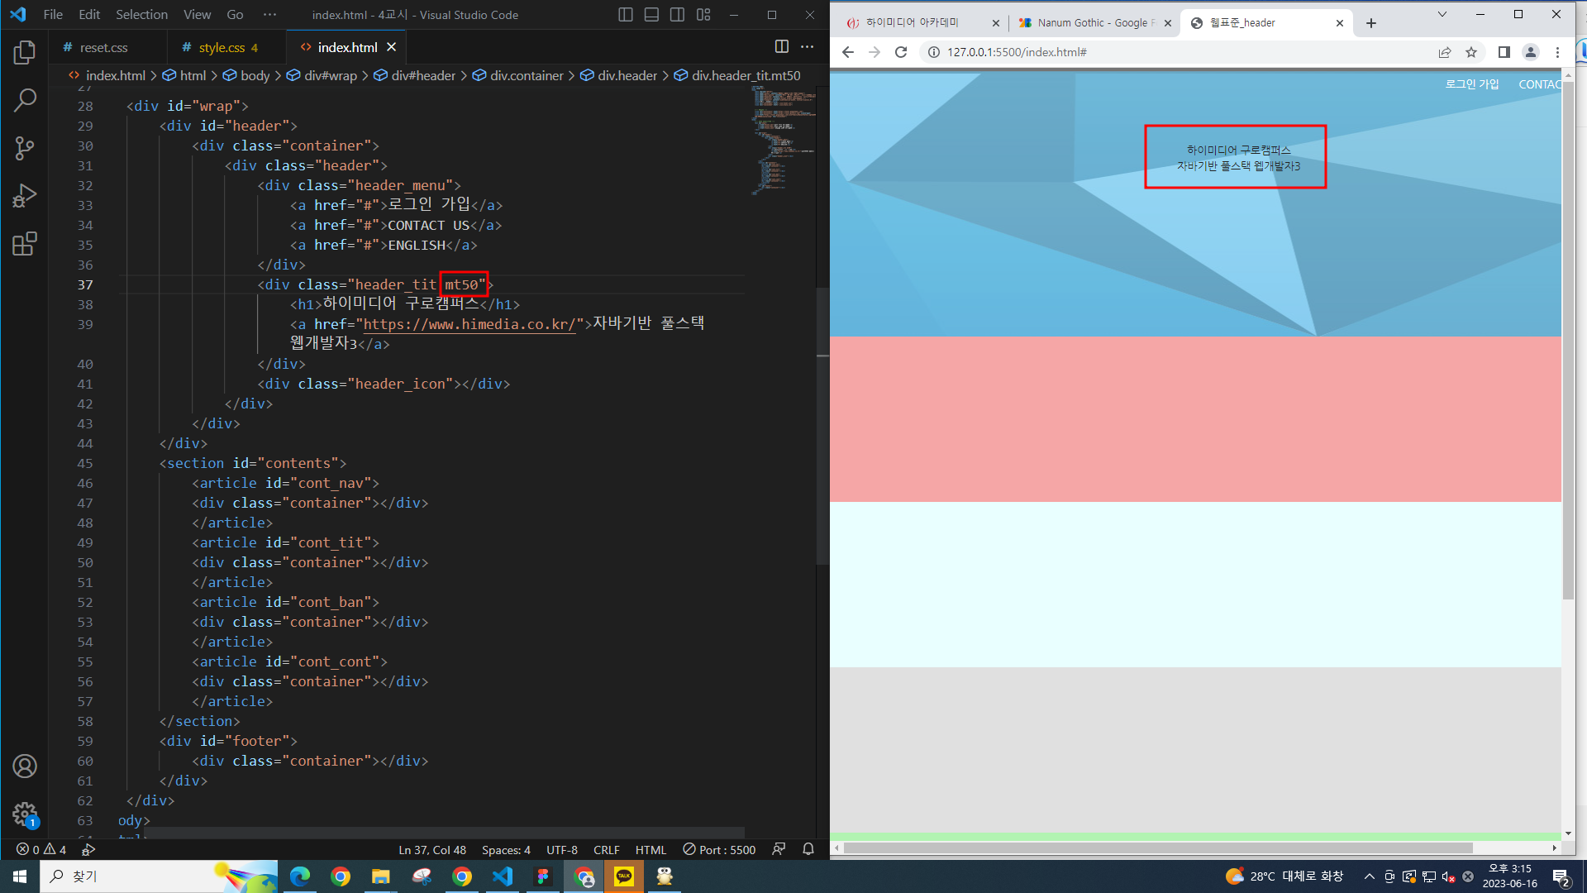Viewport: 1587px width, 893px height.
Task: Click the browser address bar URL
Action: [1017, 52]
